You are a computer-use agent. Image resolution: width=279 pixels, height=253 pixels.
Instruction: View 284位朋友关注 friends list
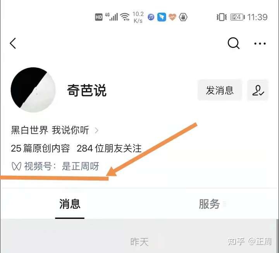click(109, 148)
